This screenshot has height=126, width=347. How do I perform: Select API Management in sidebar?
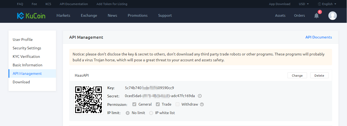click(x=32, y=73)
